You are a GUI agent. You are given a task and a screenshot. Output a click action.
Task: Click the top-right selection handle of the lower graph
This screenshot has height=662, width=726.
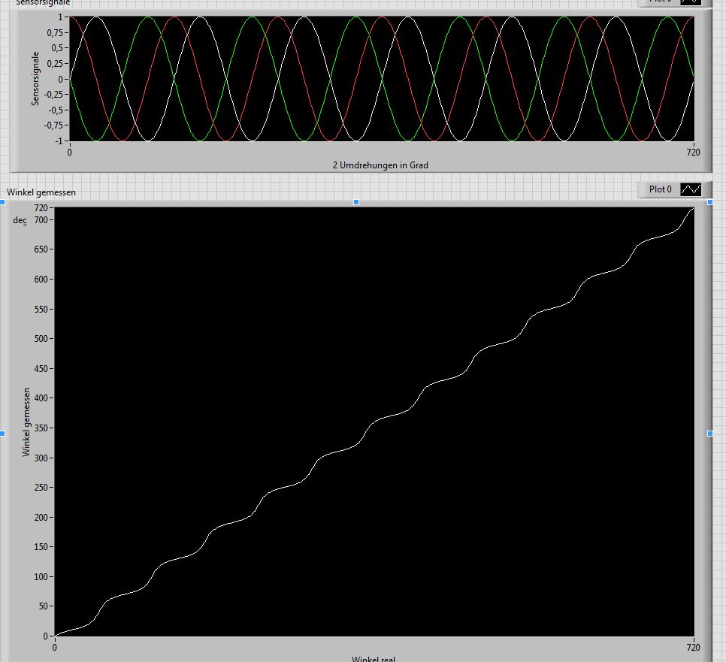point(710,202)
